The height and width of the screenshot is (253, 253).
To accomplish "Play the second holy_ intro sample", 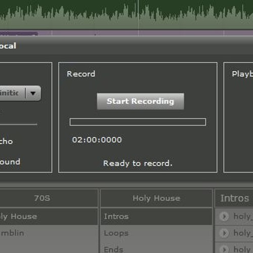I will [224, 233].
